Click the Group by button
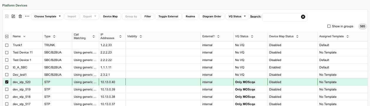This screenshot has width=370, height=106. (x=131, y=16)
